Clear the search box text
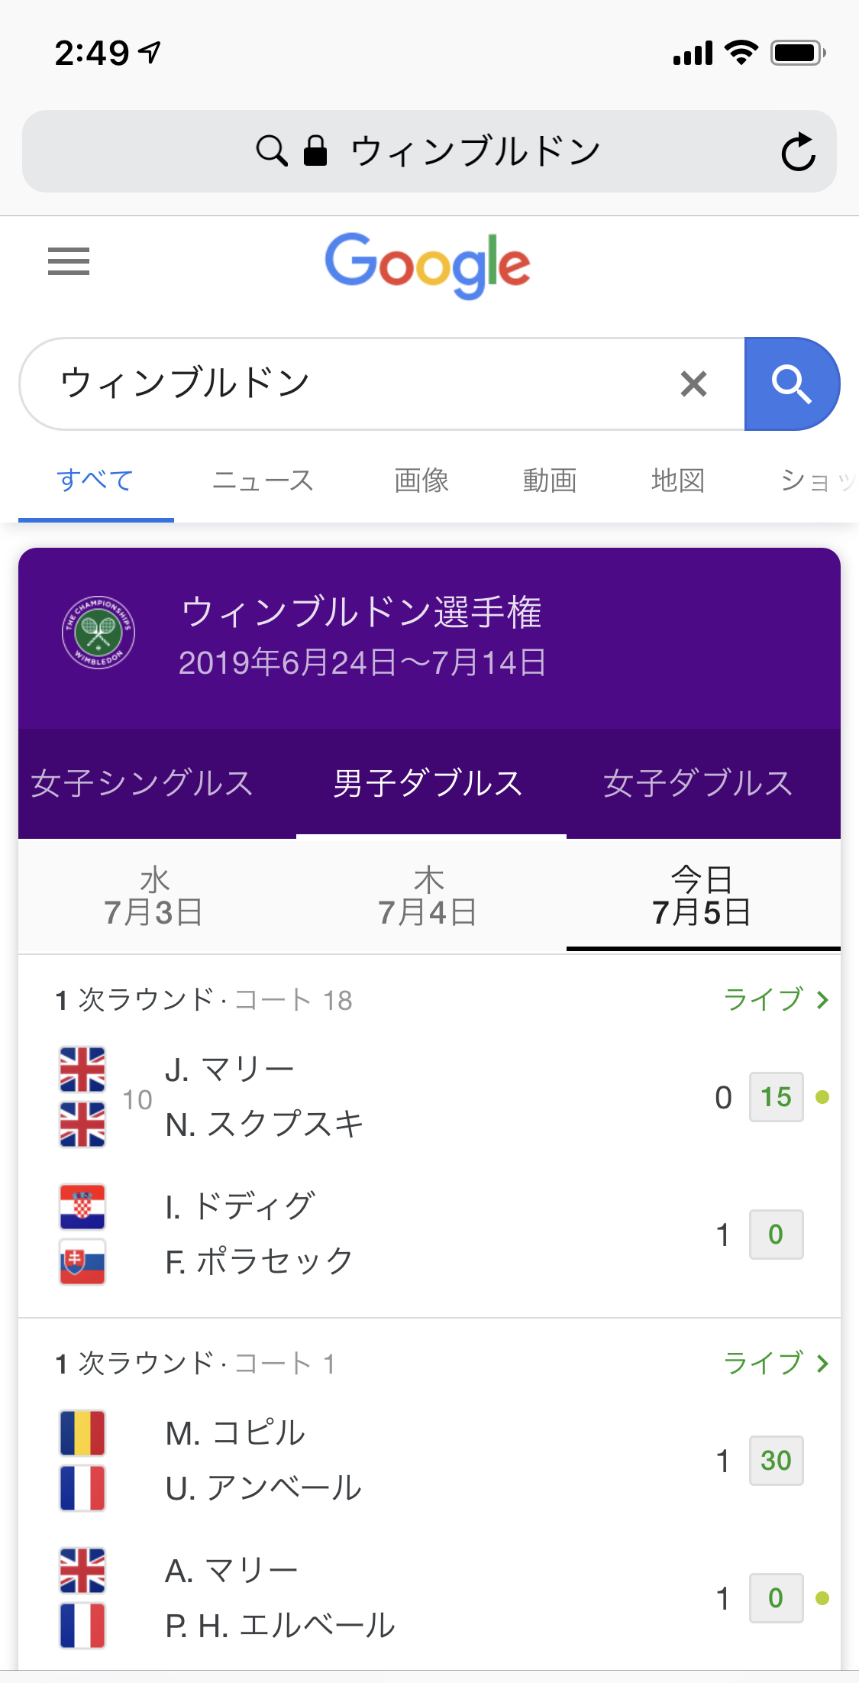Image resolution: width=859 pixels, height=1683 pixels. (693, 384)
